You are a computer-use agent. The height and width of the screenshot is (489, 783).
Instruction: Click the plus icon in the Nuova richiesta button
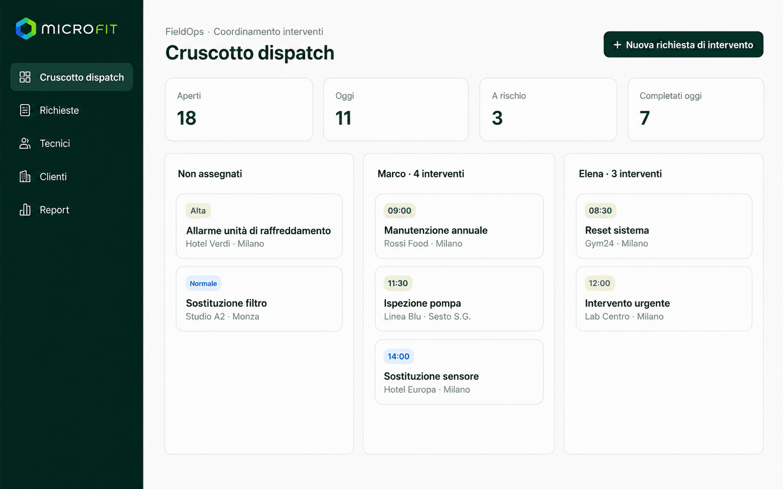click(x=617, y=45)
